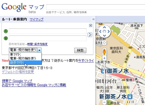
Task: Click the red New! text
Action: (5, 61)
